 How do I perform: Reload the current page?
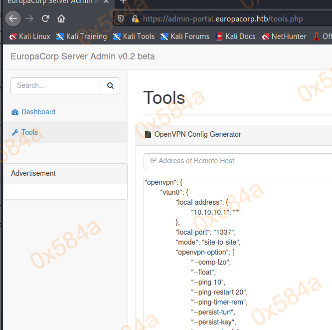coord(45,19)
